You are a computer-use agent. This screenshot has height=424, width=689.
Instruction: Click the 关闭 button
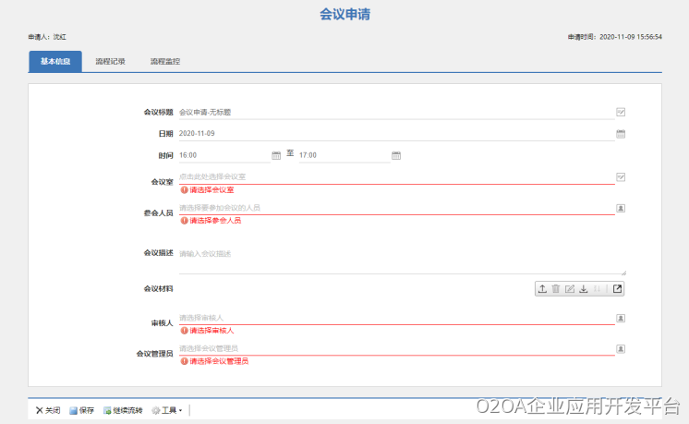pos(47,410)
